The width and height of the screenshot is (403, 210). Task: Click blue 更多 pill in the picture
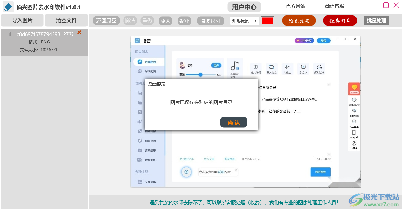[x=216, y=66]
